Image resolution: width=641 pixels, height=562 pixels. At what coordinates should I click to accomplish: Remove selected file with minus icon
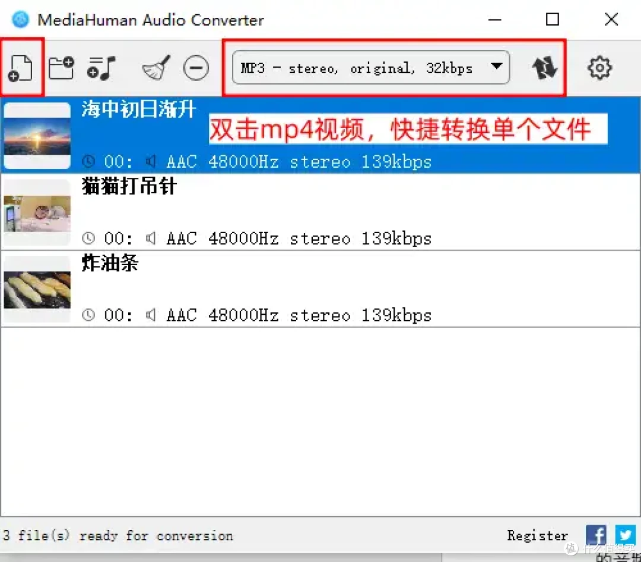click(196, 68)
